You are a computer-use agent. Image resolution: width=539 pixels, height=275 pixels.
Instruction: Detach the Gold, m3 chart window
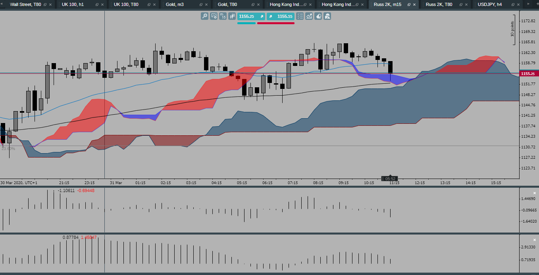click(x=201, y=5)
